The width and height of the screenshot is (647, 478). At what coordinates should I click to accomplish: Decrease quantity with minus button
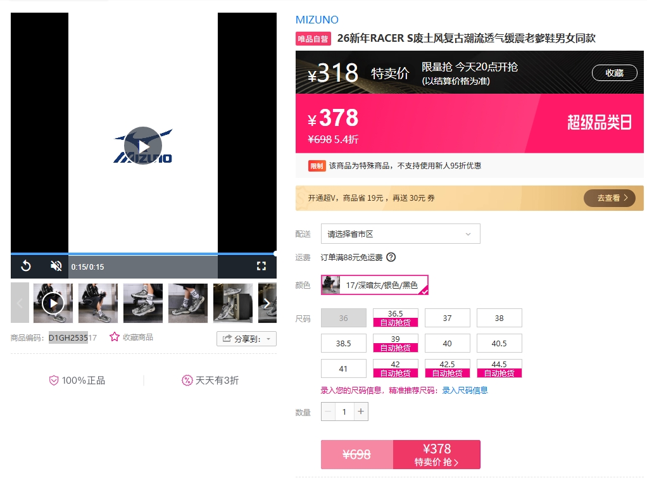(x=329, y=411)
